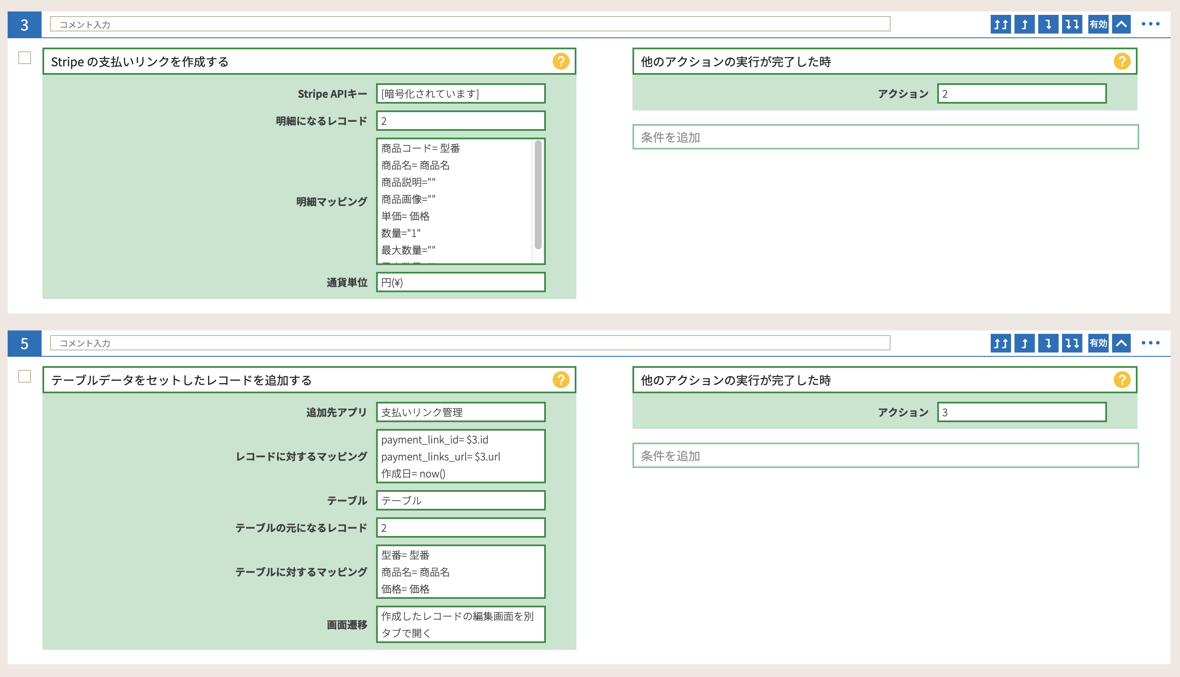Image resolution: width=1180 pixels, height=677 pixels.
Task: Click the double down-arrow icon on action 5
Action: tap(1071, 343)
